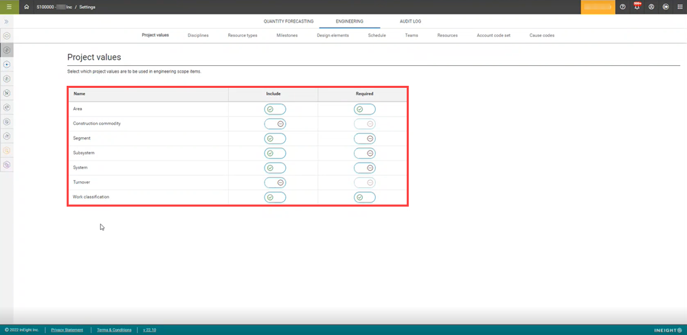Toggle Include for Area
This screenshot has height=335, width=687.
tap(275, 109)
